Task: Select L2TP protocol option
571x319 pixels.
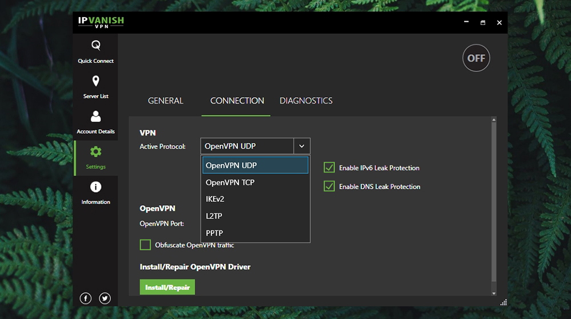Action: pyautogui.click(x=255, y=216)
